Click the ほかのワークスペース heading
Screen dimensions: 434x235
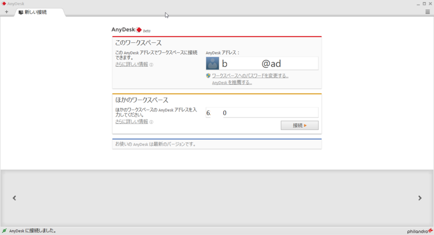pyautogui.click(x=142, y=100)
